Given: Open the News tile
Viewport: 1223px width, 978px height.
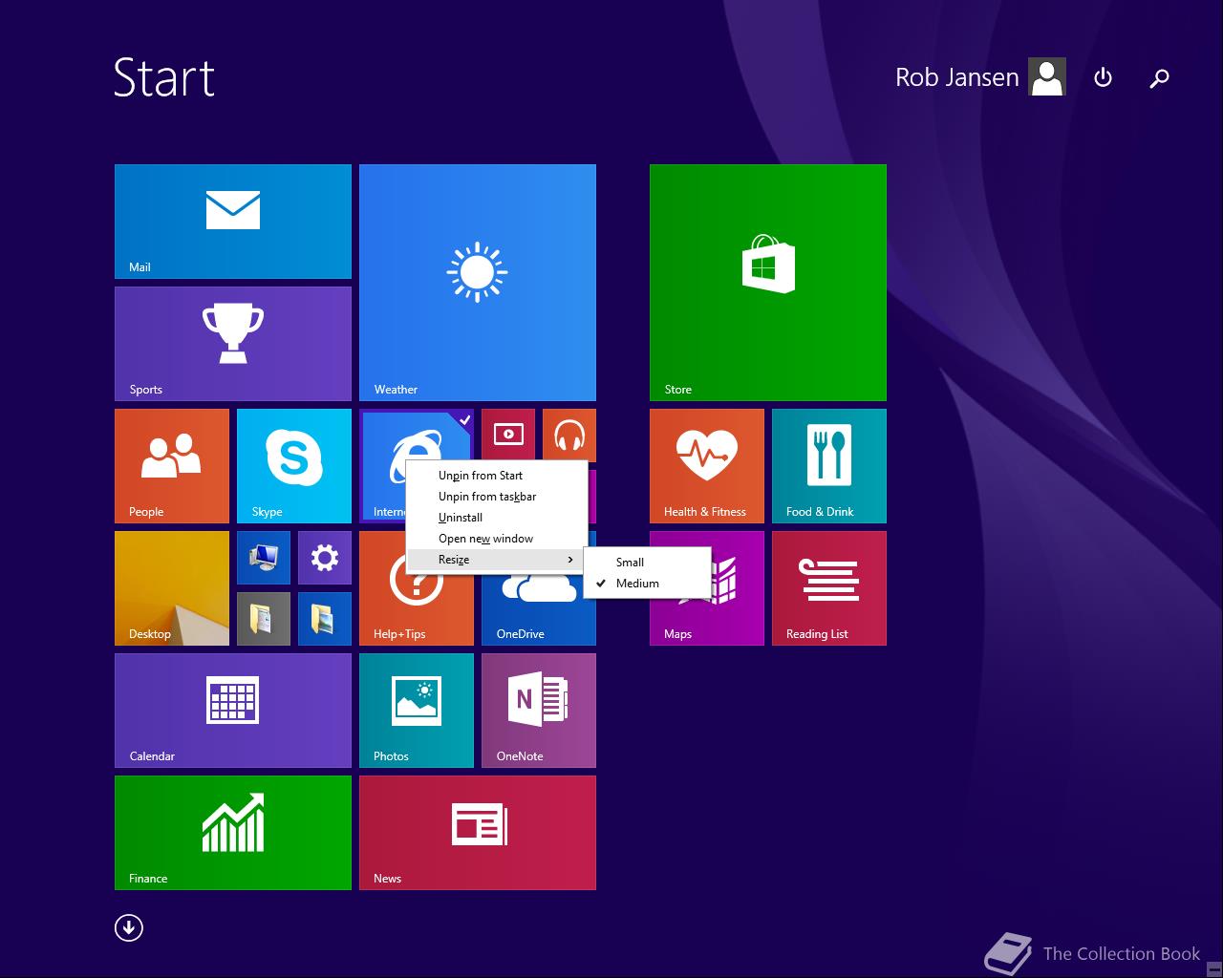Looking at the screenshot, I should [x=478, y=833].
